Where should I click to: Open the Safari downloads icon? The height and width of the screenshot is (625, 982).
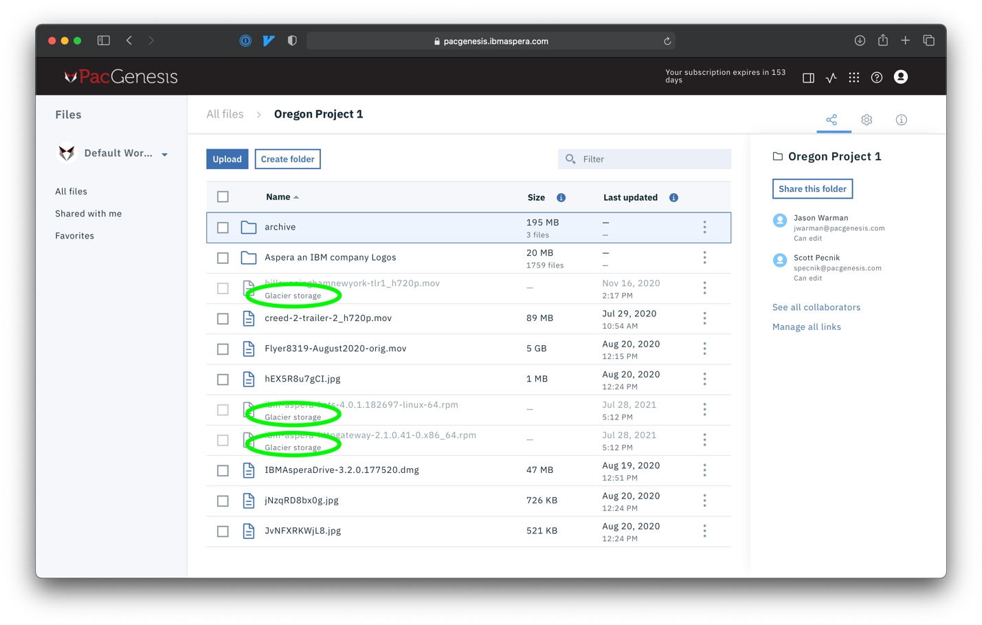tap(860, 41)
